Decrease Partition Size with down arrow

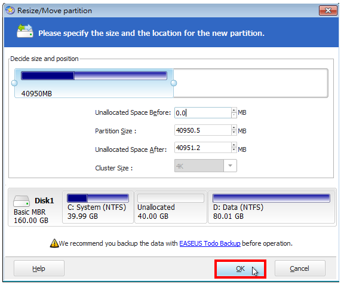point(234,133)
